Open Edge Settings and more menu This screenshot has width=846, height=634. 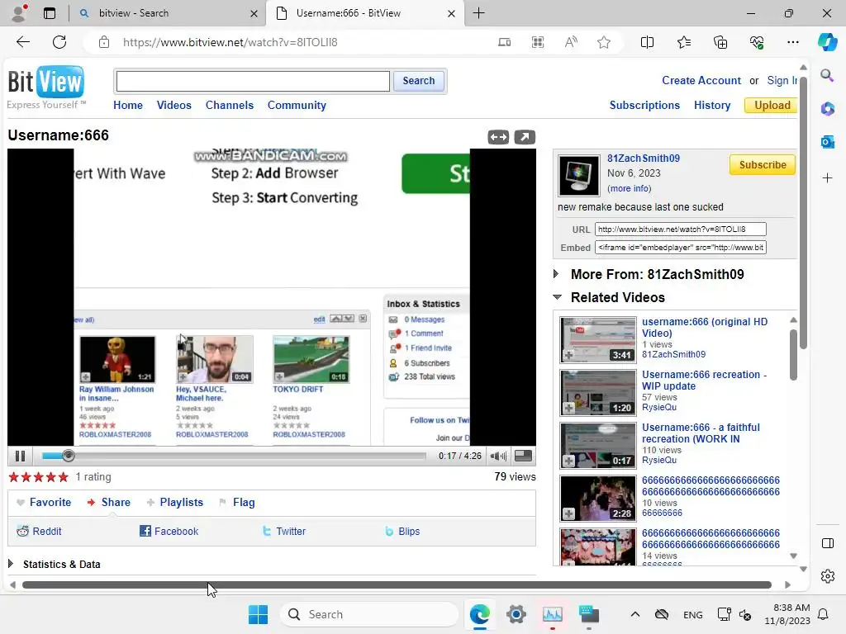click(x=792, y=42)
